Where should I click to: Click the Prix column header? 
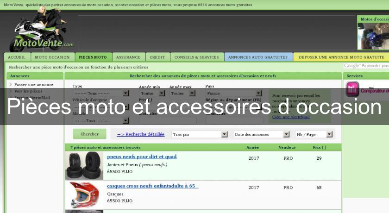pos(320,147)
